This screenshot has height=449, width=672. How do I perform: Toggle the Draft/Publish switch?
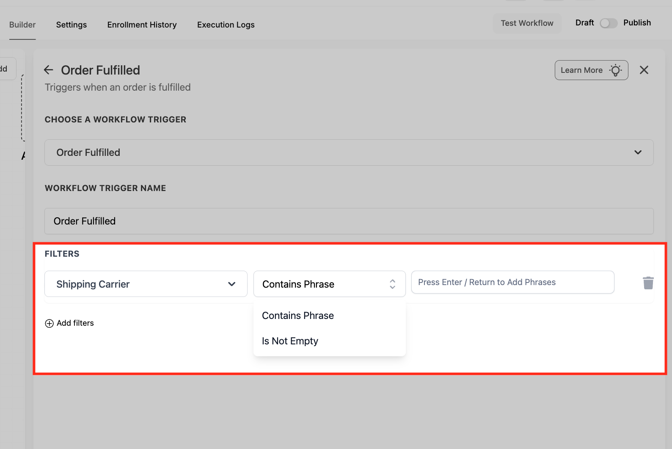pyautogui.click(x=609, y=23)
